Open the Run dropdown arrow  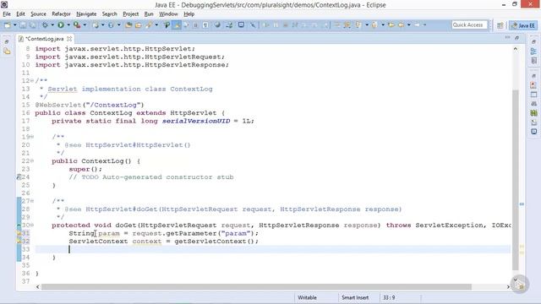tap(68, 25)
